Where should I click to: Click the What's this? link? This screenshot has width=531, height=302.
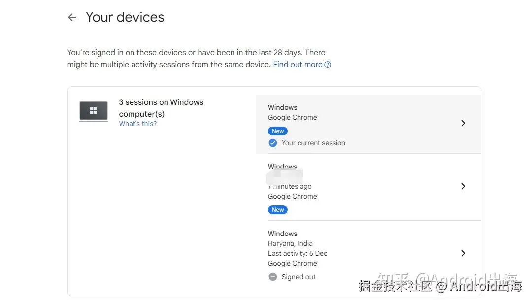[137, 124]
